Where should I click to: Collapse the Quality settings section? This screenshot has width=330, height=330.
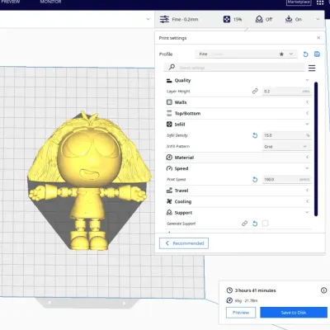(x=238, y=80)
